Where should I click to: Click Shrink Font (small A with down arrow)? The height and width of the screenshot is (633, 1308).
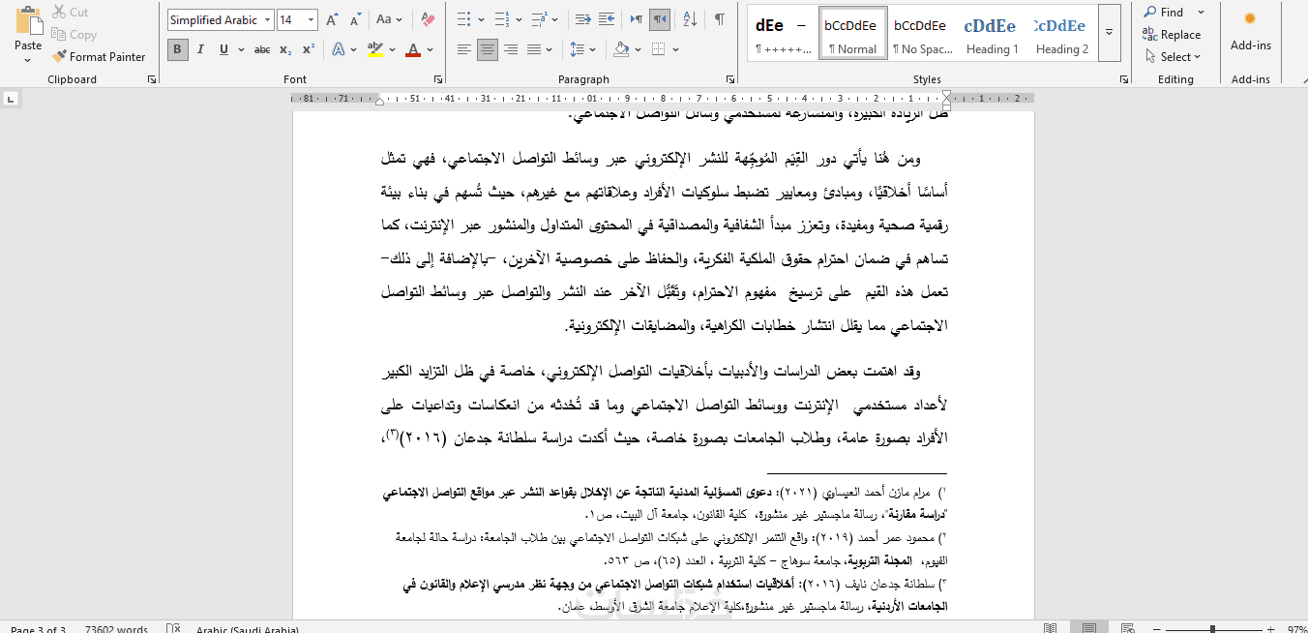[x=354, y=19]
